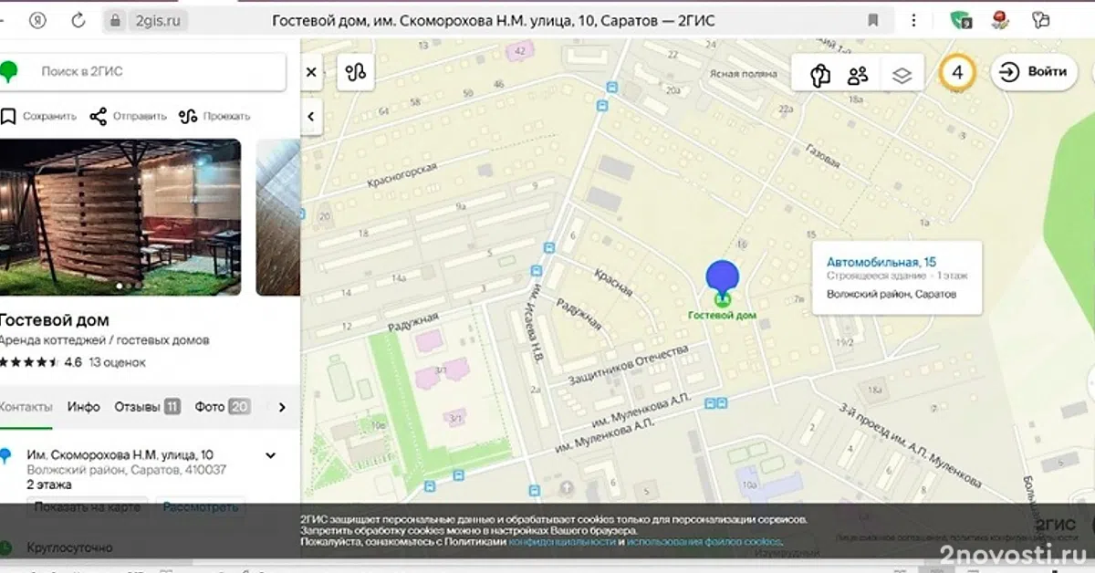The height and width of the screenshot is (573, 1095).
Task: Open the Фото tab
Action: click(222, 407)
